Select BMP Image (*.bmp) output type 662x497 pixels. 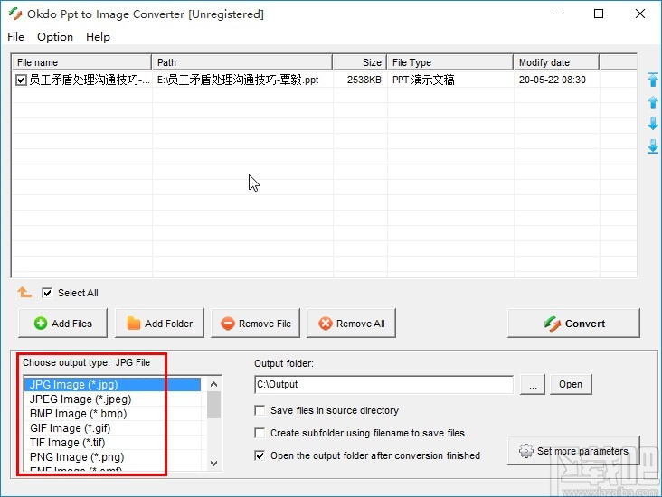(112, 414)
